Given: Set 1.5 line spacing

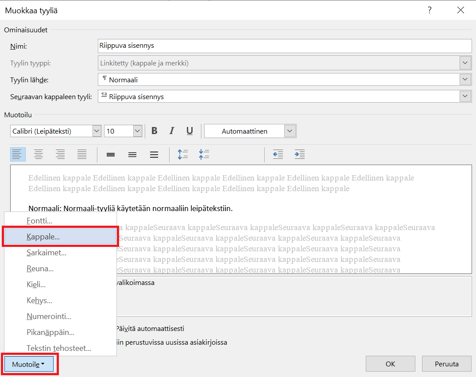Looking at the screenshot, I should (x=132, y=155).
